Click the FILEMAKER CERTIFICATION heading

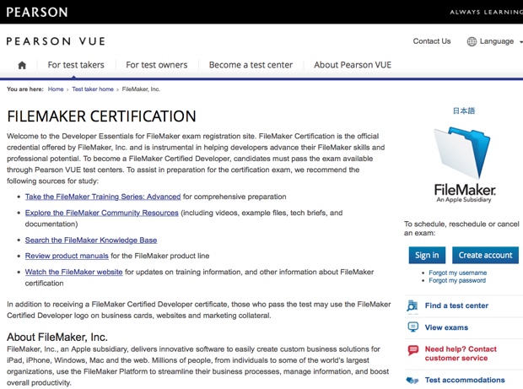click(x=101, y=116)
